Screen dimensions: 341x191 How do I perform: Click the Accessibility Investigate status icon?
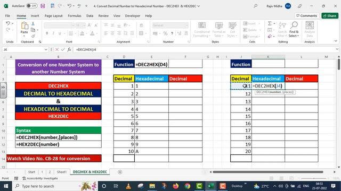click(24, 178)
